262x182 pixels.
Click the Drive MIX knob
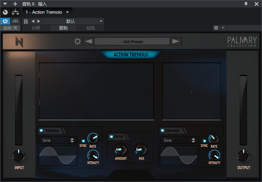142,149
